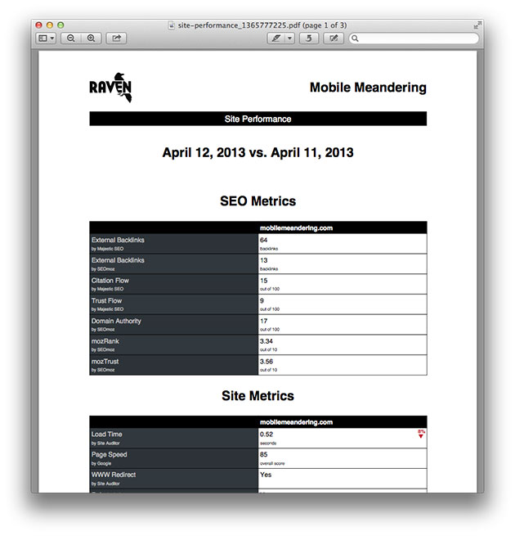Image resolution: width=515 pixels, height=536 pixels.
Task: Click the Site Performance black banner
Action: pos(257,119)
